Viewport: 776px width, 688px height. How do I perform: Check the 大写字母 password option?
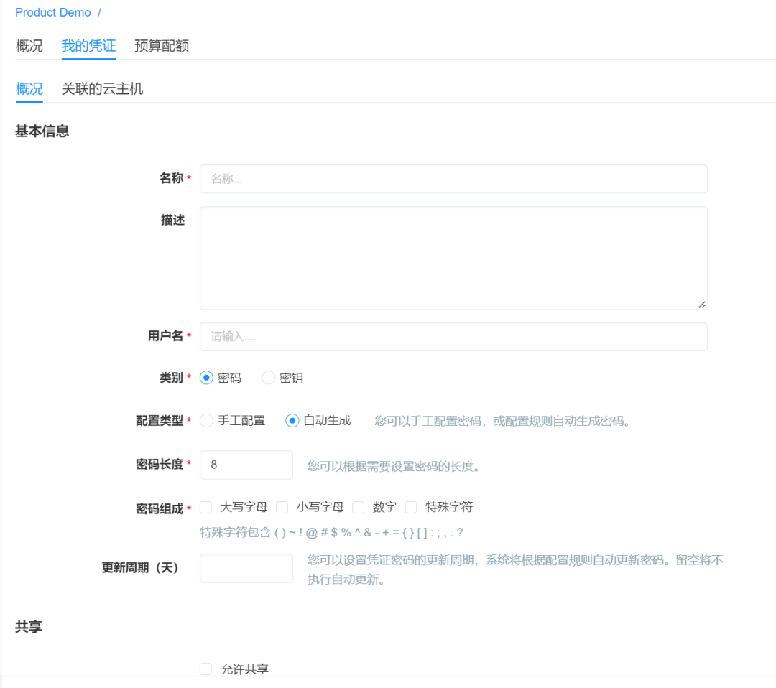(x=205, y=507)
